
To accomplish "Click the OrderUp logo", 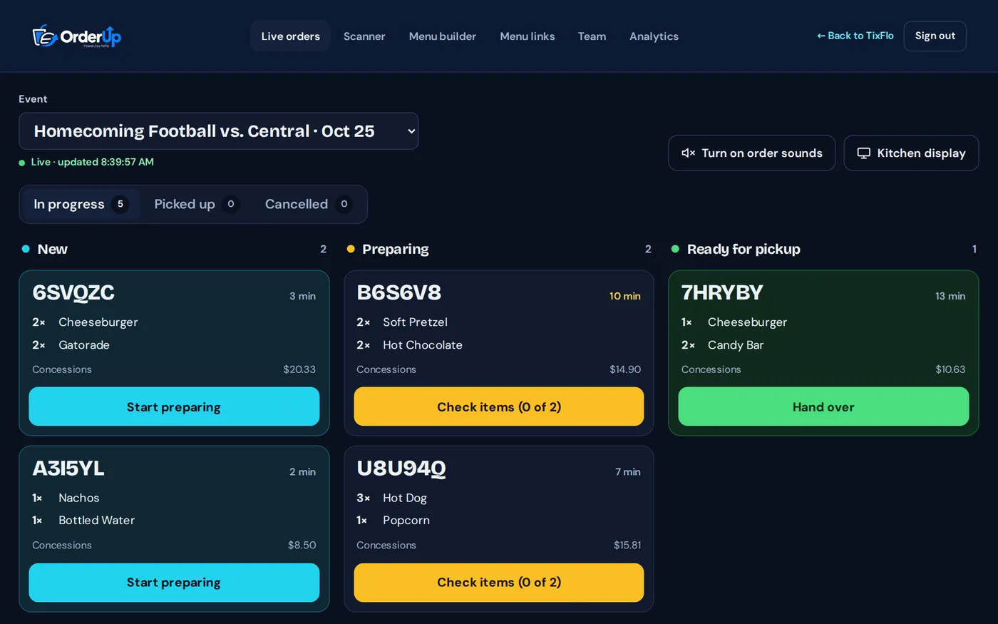I will click(77, 36).
